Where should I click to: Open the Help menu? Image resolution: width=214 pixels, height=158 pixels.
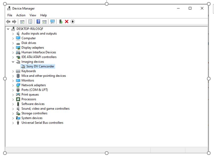(x=44, y=15)
